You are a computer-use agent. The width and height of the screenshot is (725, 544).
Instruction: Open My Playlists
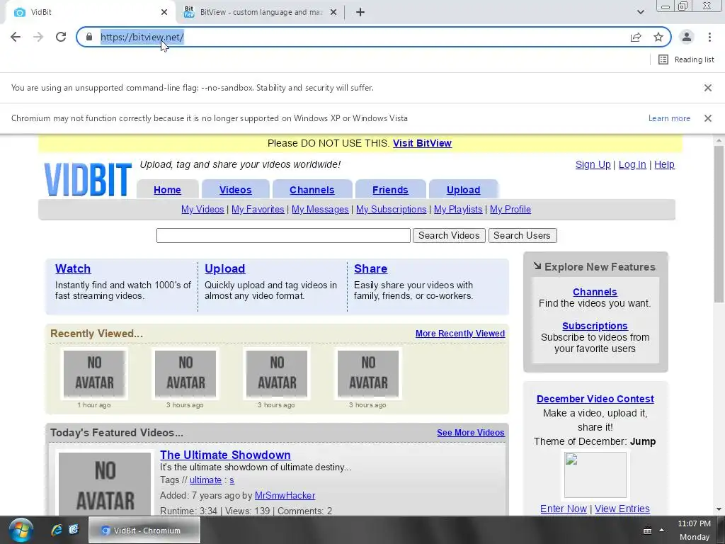coord(458,210)
